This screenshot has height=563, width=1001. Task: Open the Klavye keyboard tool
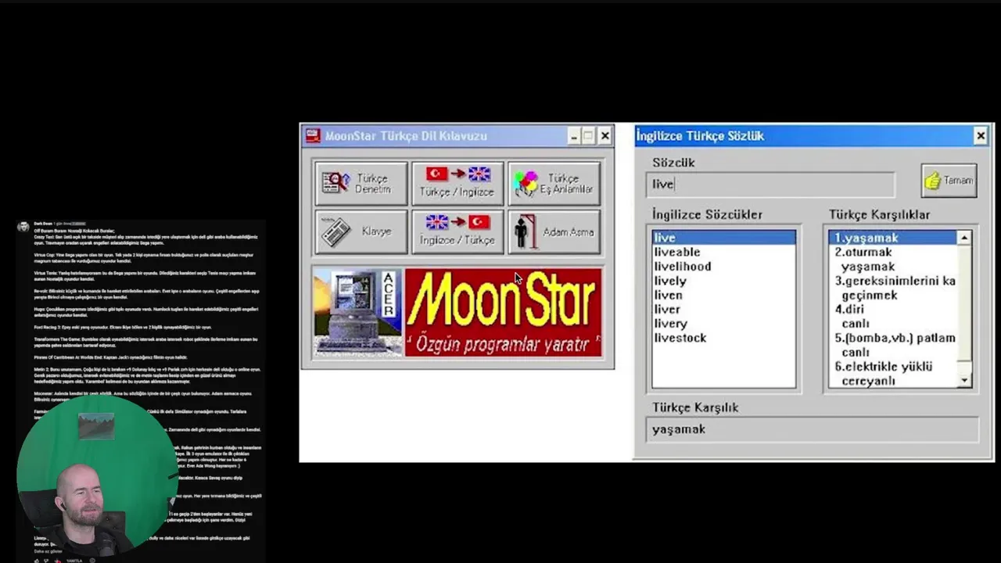pyautogui.click(x=361, y=231)
